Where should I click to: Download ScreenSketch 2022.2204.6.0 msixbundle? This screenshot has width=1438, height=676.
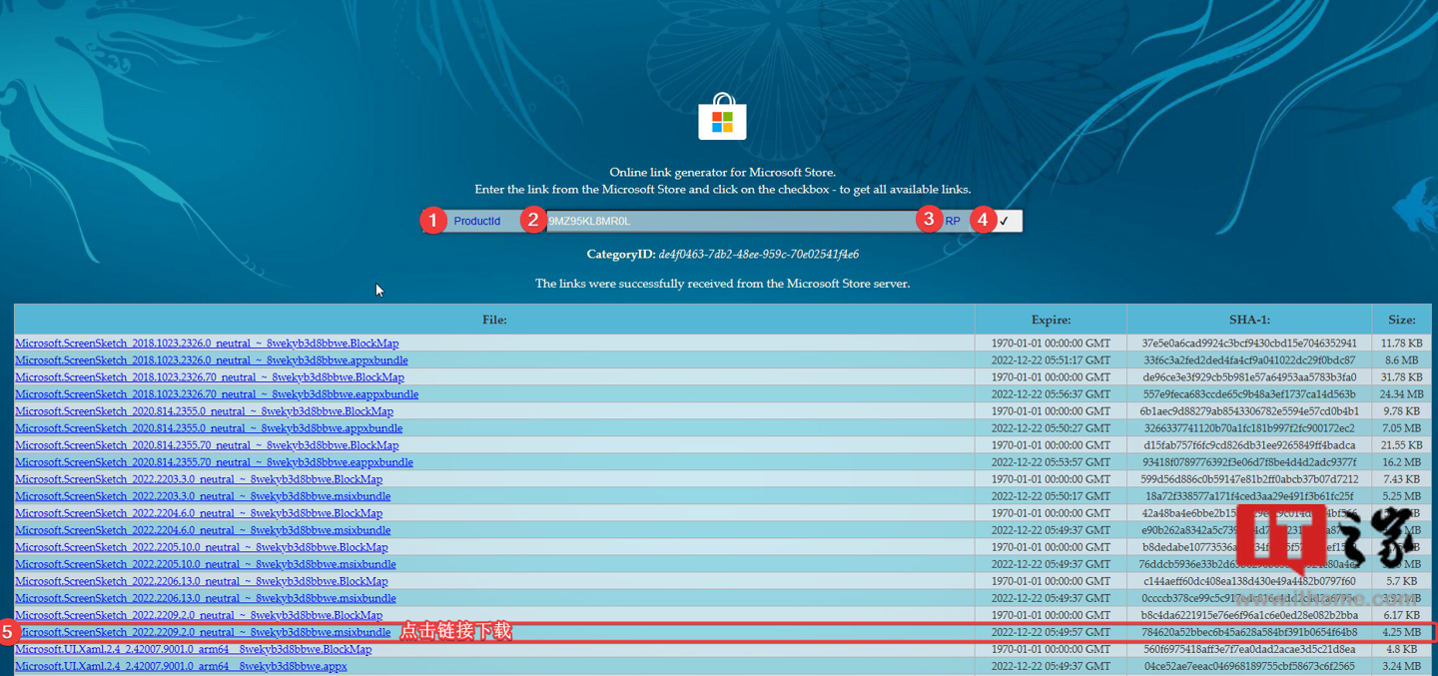point(203,530)
